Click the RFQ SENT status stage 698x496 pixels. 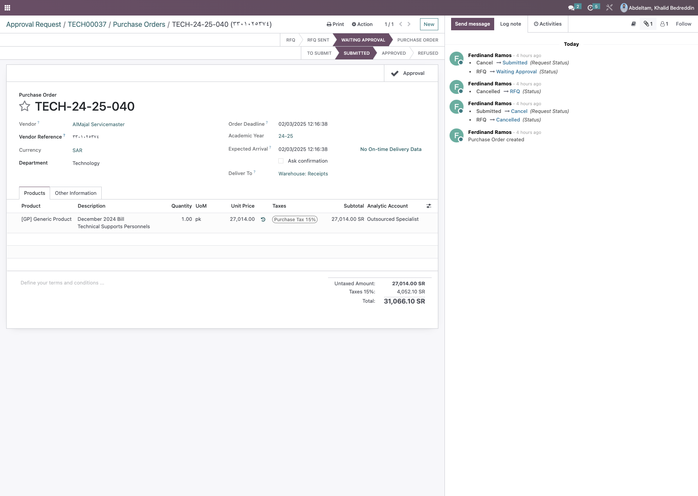[x=318, y=40]
